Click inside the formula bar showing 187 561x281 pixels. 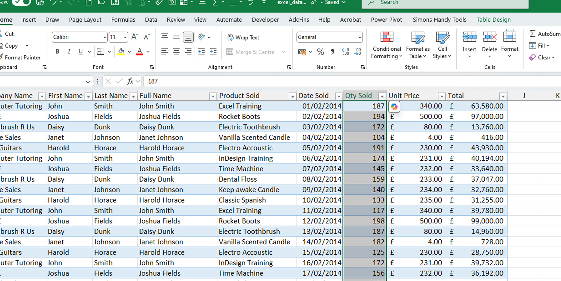point(192,81)
